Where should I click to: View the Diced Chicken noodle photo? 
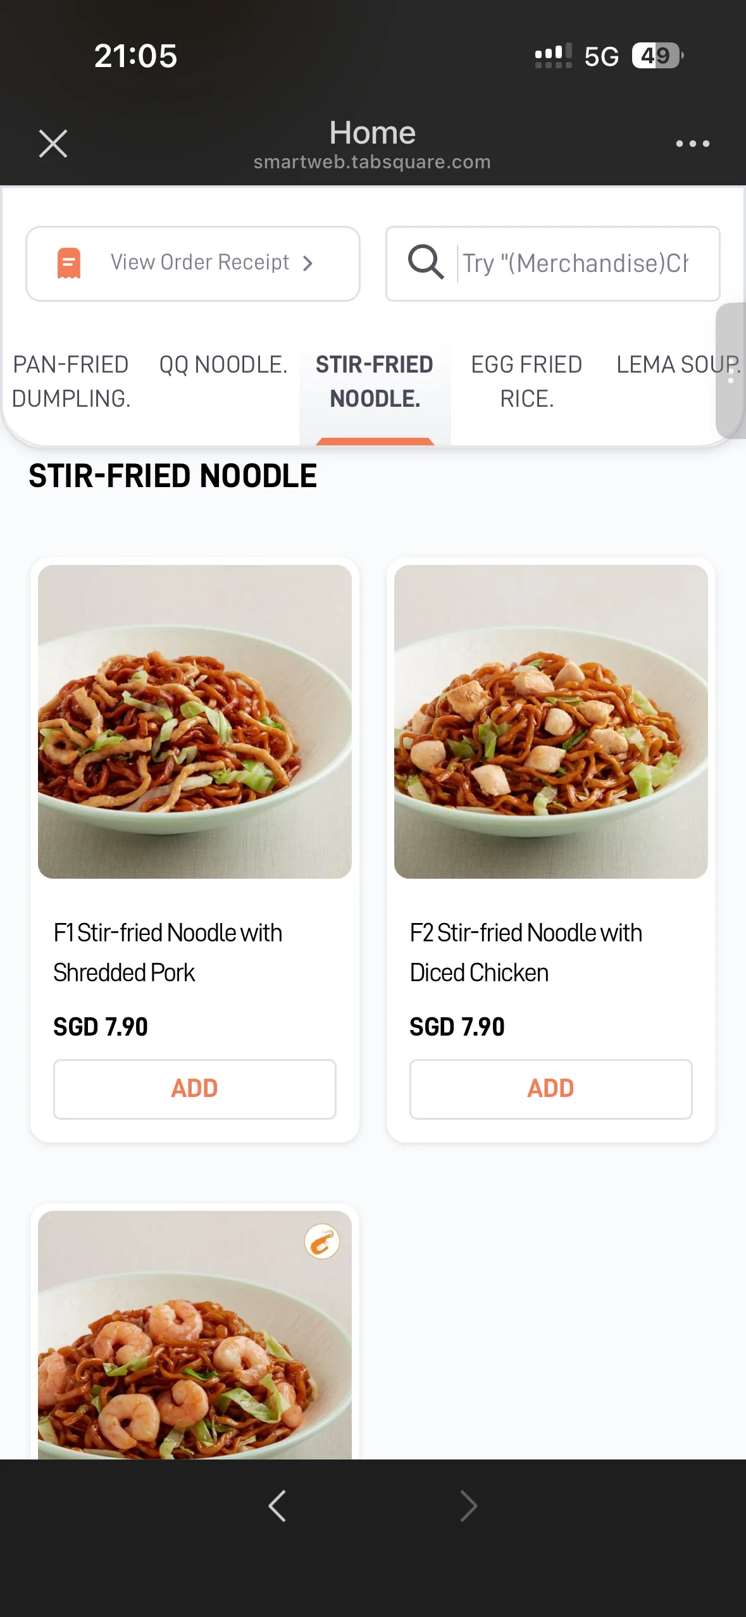coord(550,721)
